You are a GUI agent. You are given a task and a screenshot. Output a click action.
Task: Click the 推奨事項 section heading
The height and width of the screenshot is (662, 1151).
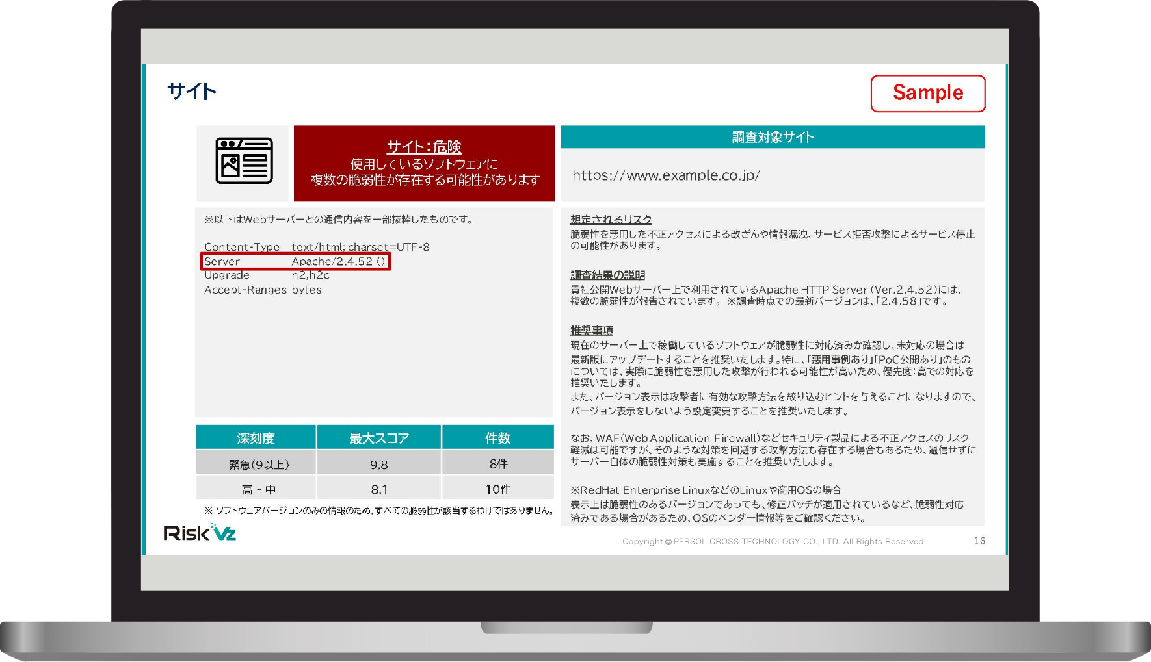[591, 330]
